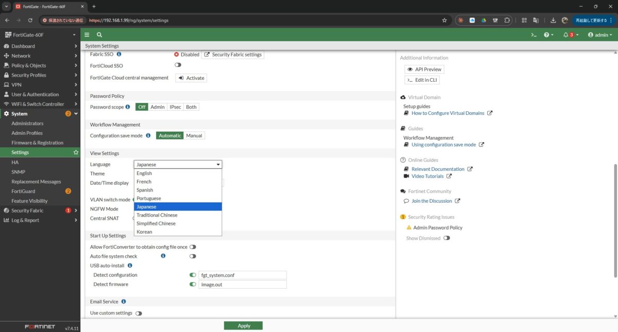Image resolution: width=618 pixels, height=332 pixels.
Task: Open the admin user dropdown
Action: pos(599,34)
